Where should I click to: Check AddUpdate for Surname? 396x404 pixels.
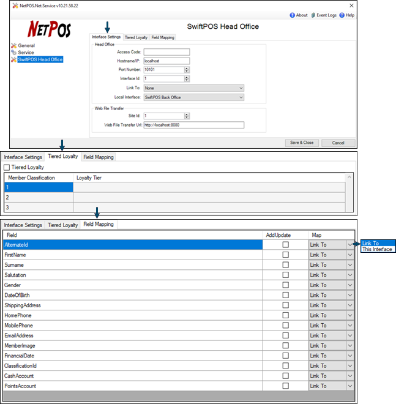(285, 265)
